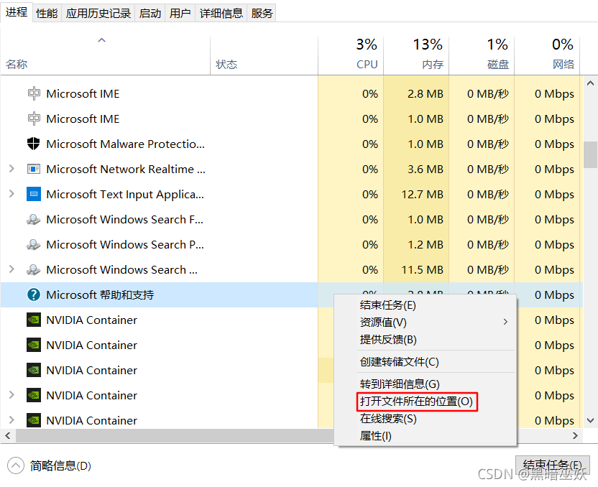Expand the Microsoft Windows Search ... group
Image resolution: width=598 pixels, height=487 pixels.
(x=11, y=269)
